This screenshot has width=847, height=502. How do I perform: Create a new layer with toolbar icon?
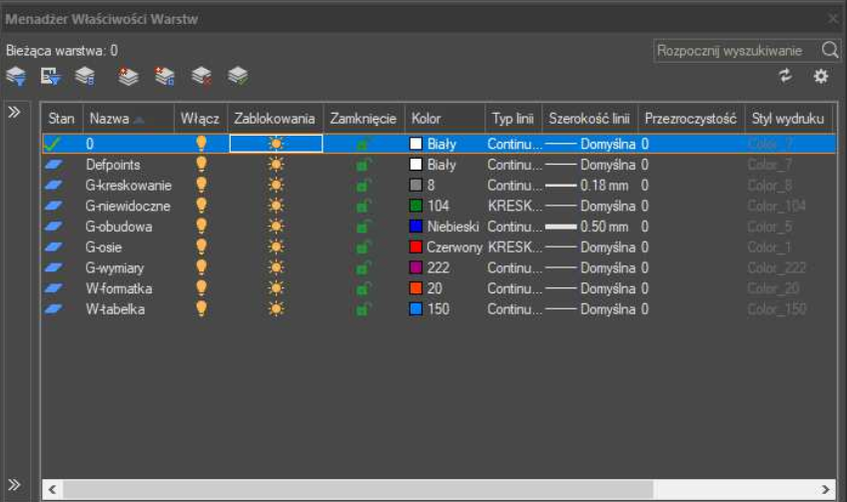pos(128,76)
